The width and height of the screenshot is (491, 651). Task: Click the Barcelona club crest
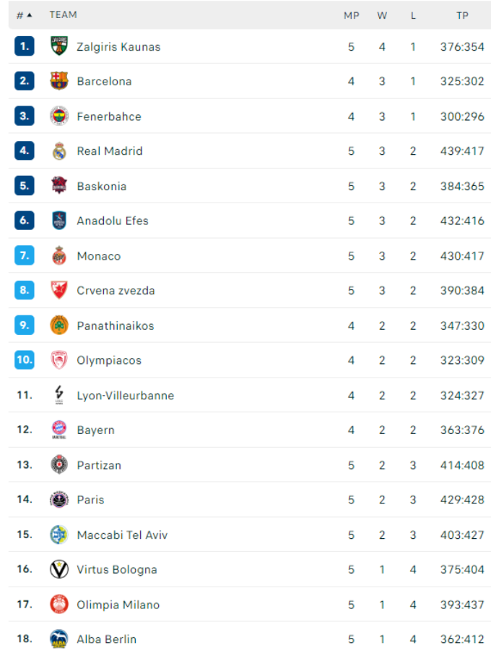(x=59, y=81)
